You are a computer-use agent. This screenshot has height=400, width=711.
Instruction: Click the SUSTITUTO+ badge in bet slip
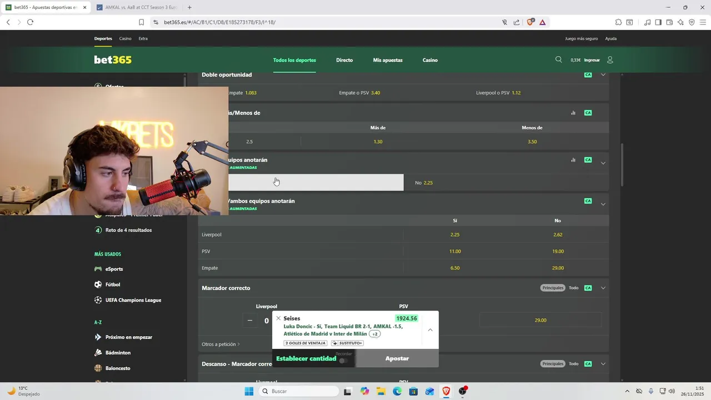tap(348, 343)
